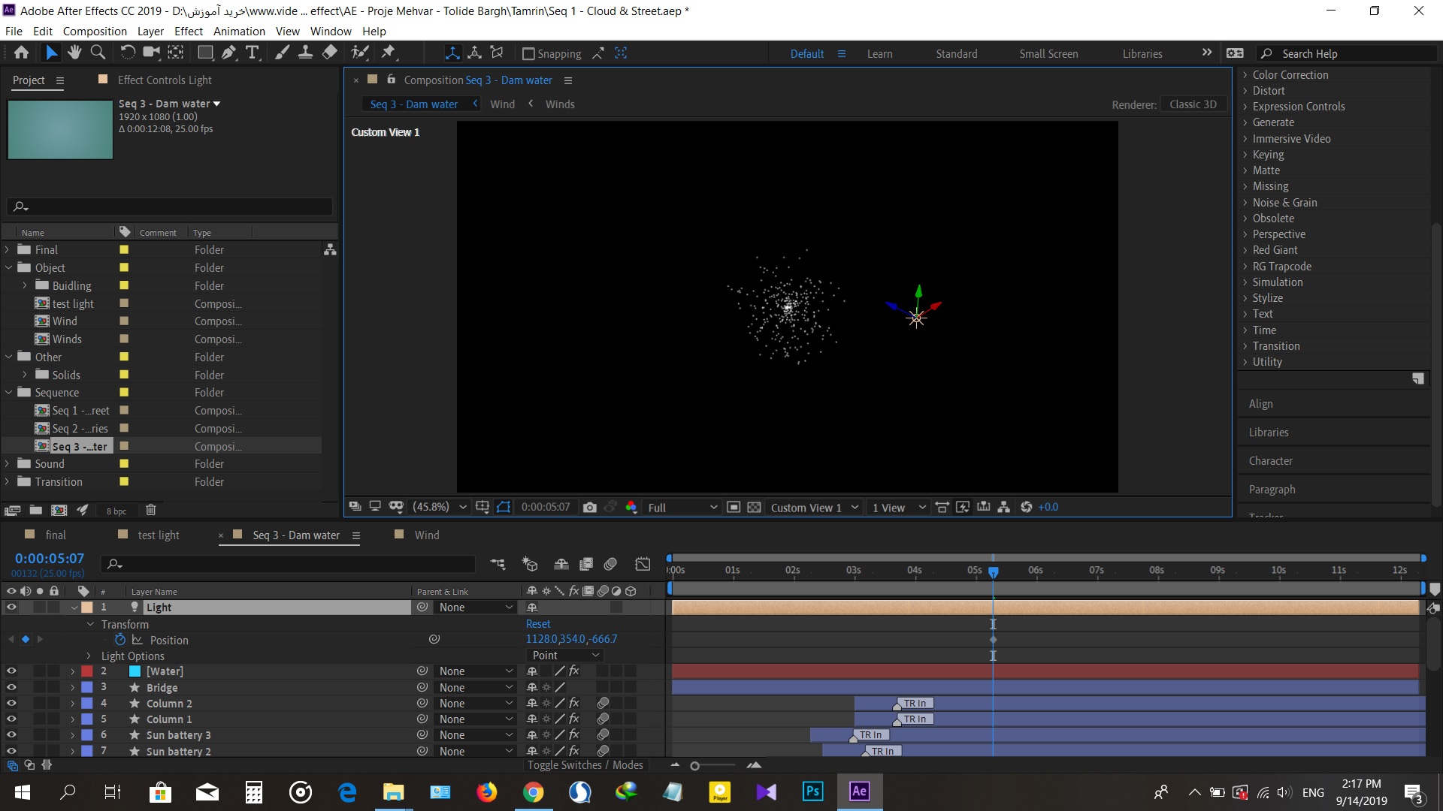Toggle visibility eye icon for Sun battery 3
The image size is (1443, 811).
[x=11, y=734]
